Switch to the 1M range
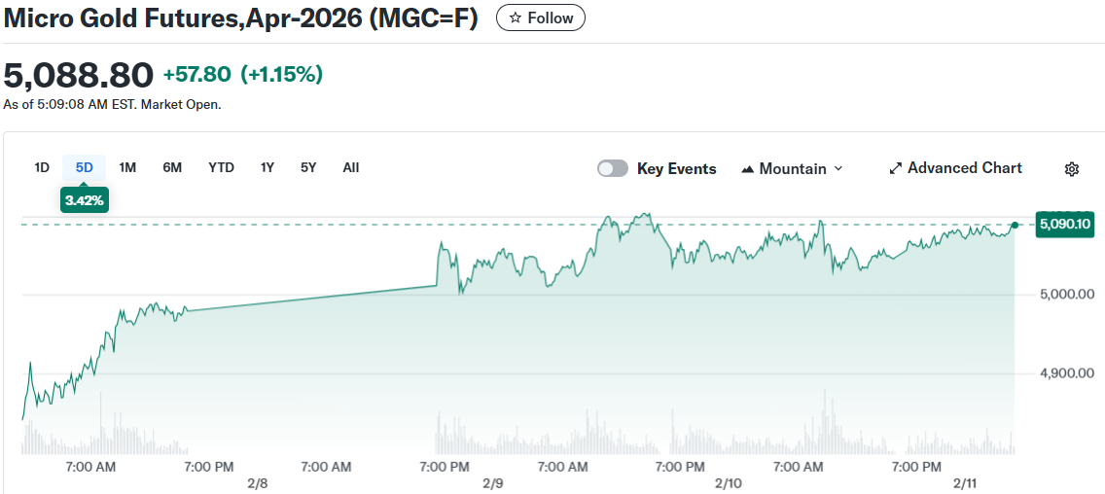 [x=127, y=167]
